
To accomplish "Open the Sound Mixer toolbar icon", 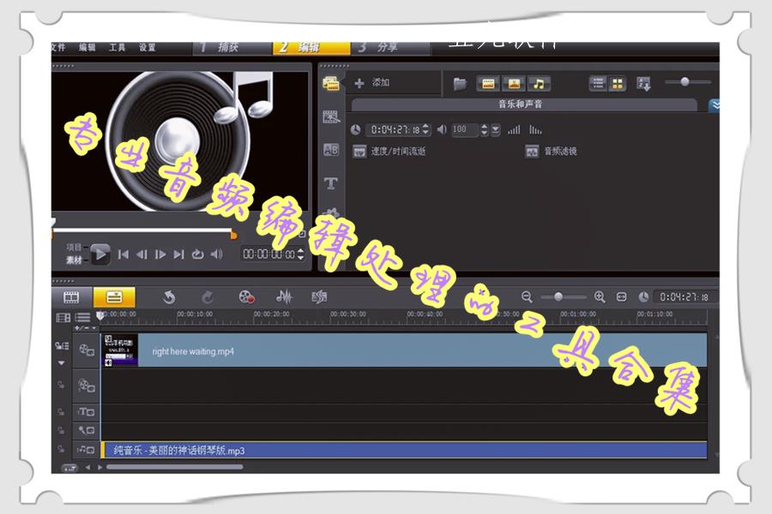I will coord(284,297).
